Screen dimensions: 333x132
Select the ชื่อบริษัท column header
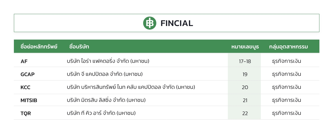(x=79, y=46)
